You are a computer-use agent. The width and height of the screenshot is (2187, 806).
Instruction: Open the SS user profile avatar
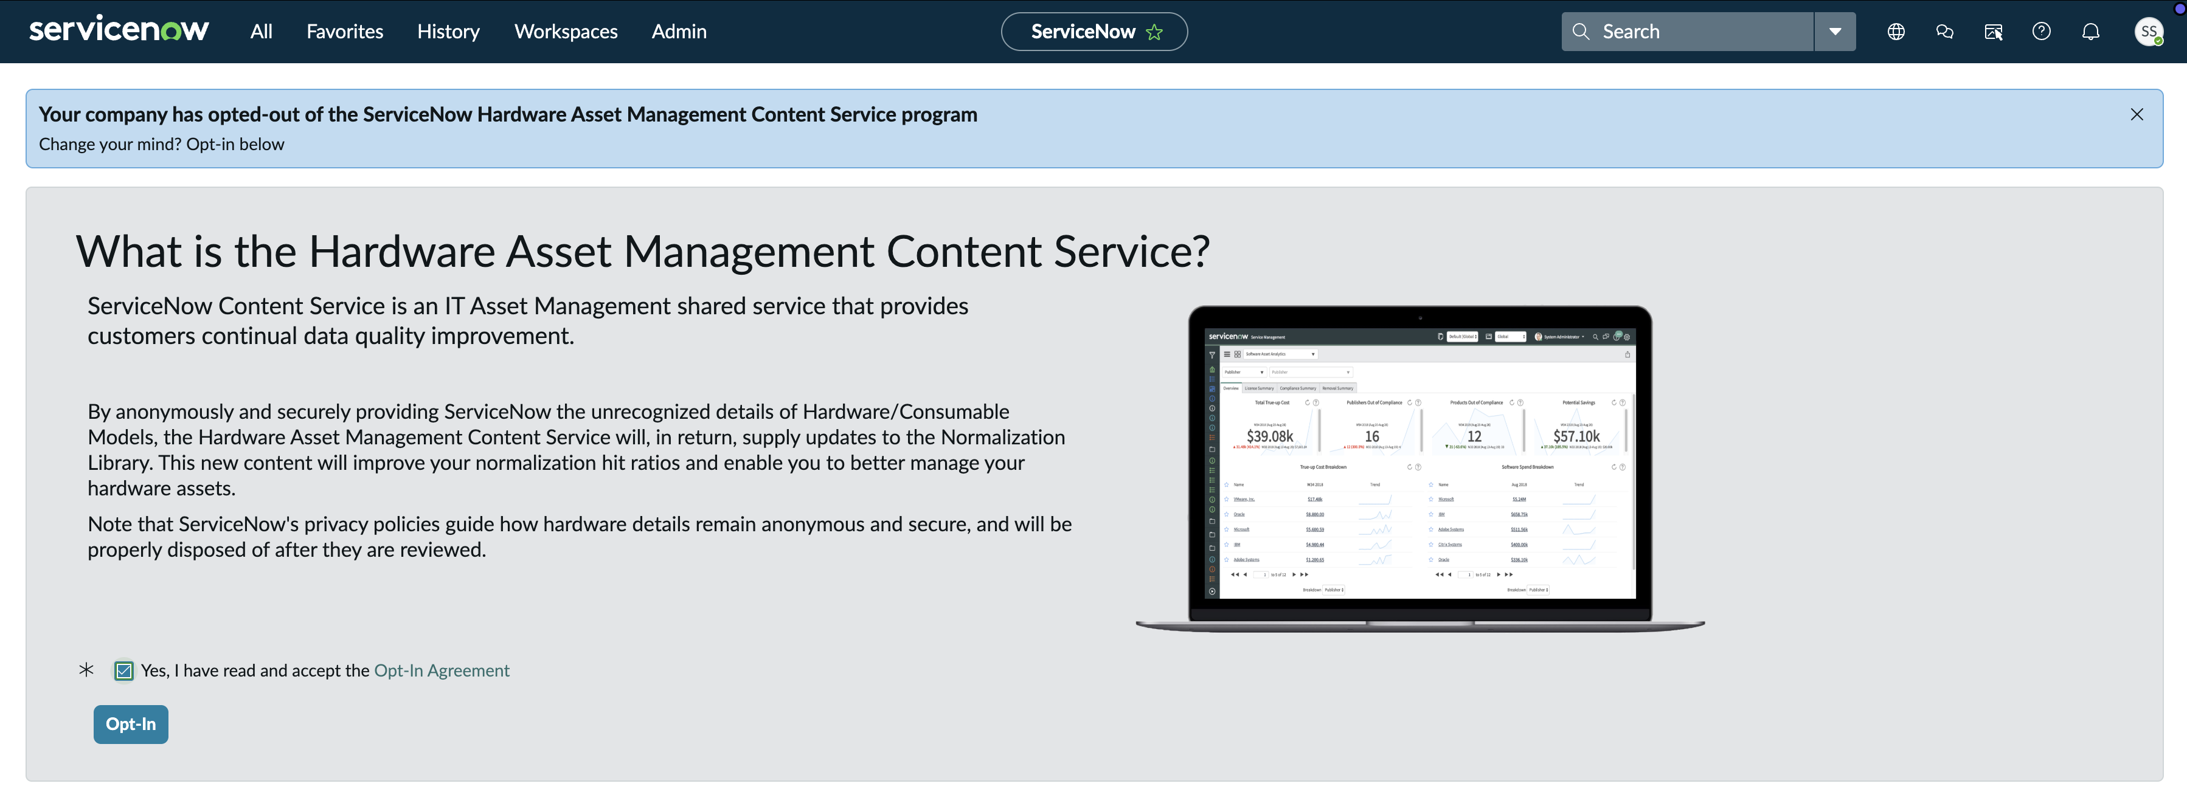pyautogui.click(x=2149, y=32)
